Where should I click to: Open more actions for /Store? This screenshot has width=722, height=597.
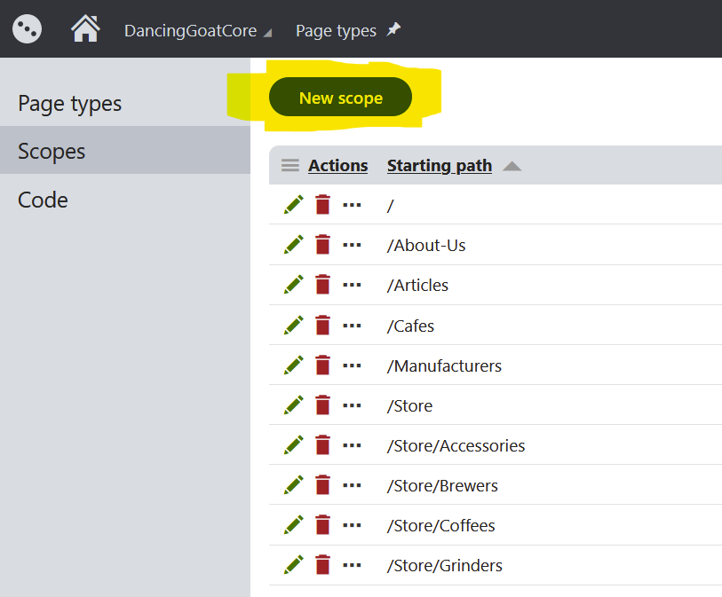point(352,405)
